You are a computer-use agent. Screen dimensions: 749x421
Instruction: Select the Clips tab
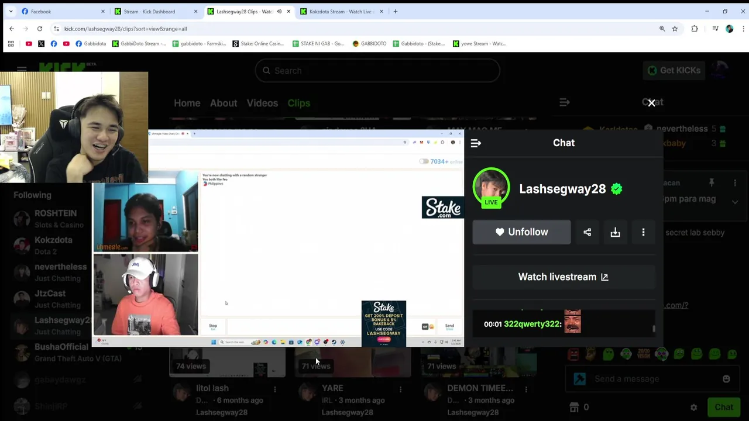[x=298, y=103]
